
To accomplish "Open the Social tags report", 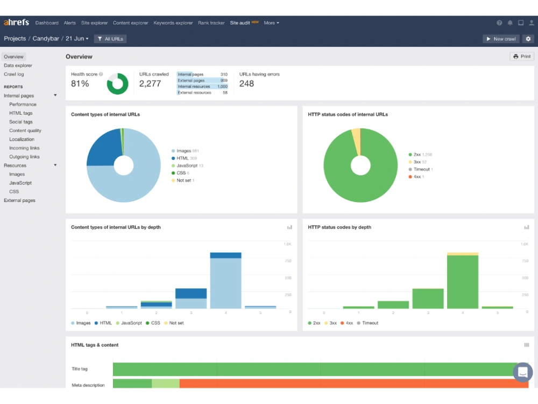I will tap(20, 122).
